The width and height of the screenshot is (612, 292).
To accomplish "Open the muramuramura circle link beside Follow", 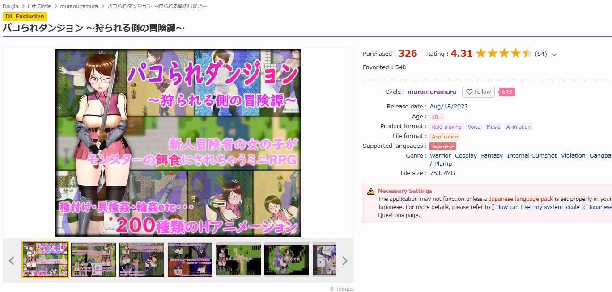I will click(x=432, y=92).
